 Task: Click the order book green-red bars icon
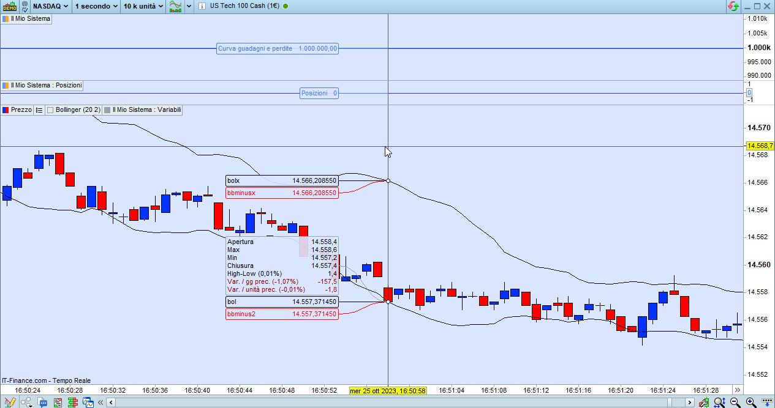coord(72,402)
